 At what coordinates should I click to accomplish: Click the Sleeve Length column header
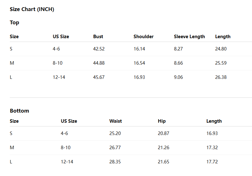click(x=189, y=37)
